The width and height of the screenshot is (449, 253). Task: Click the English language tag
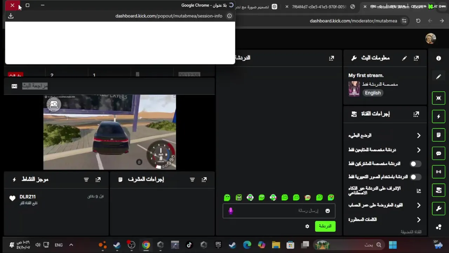tap(373, 93)
